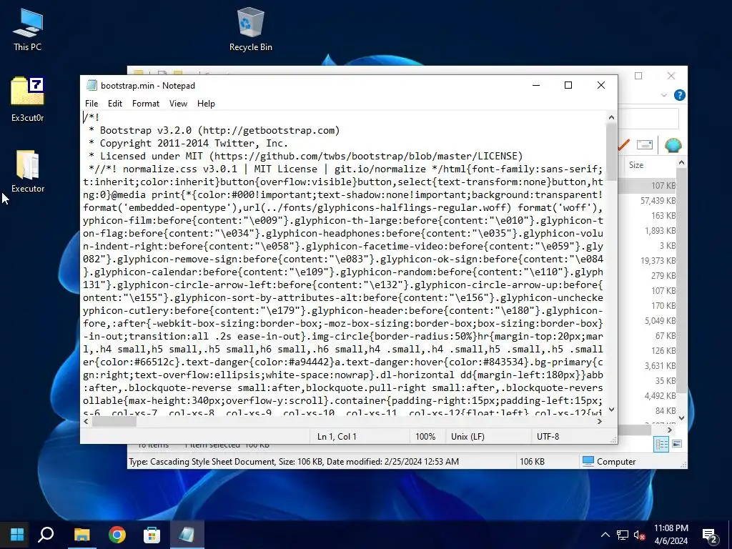Click Notepad horizontal scrollbar left arrow
This screenshot has width=732, height=549.
point(86,421)
